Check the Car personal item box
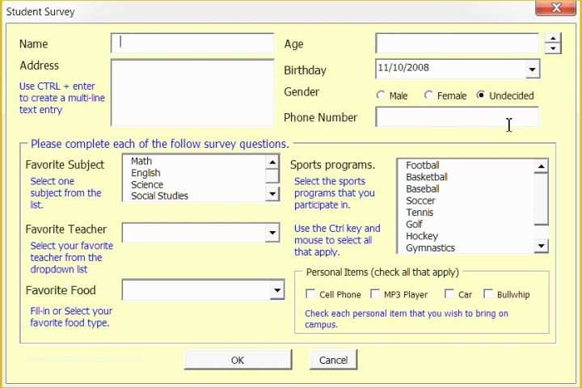The width and height of the screenshot is (582, 388). (449, 293)
